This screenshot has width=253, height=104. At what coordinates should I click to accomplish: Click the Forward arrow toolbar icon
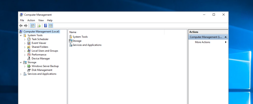click(26, 26)
